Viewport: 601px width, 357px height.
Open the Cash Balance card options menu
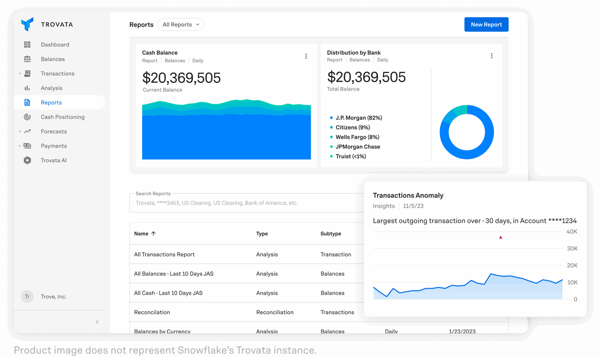coord(306,56)
